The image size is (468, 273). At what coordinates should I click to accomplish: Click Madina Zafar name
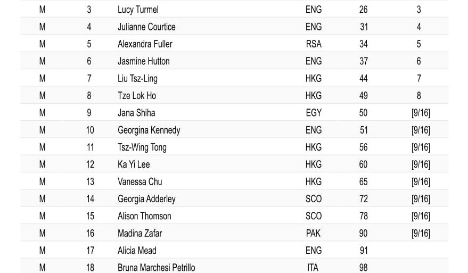coord(139,233)
